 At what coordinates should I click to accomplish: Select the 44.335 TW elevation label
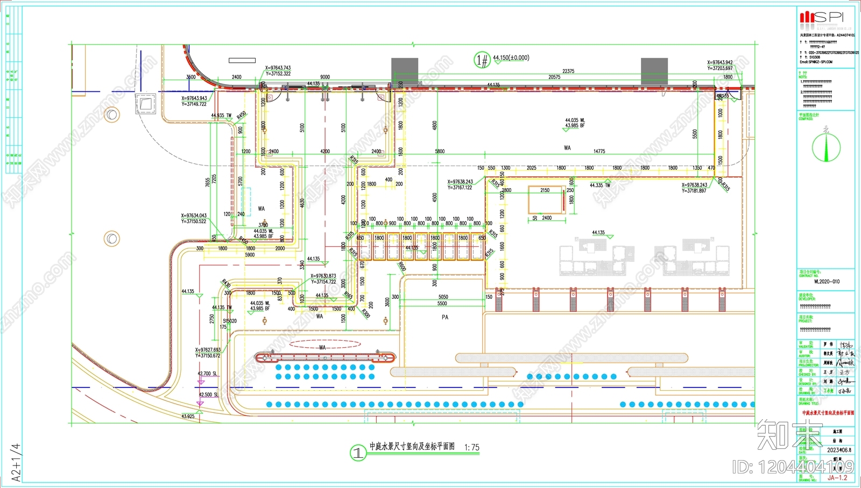pyautogui.click(x=600, y=185)
